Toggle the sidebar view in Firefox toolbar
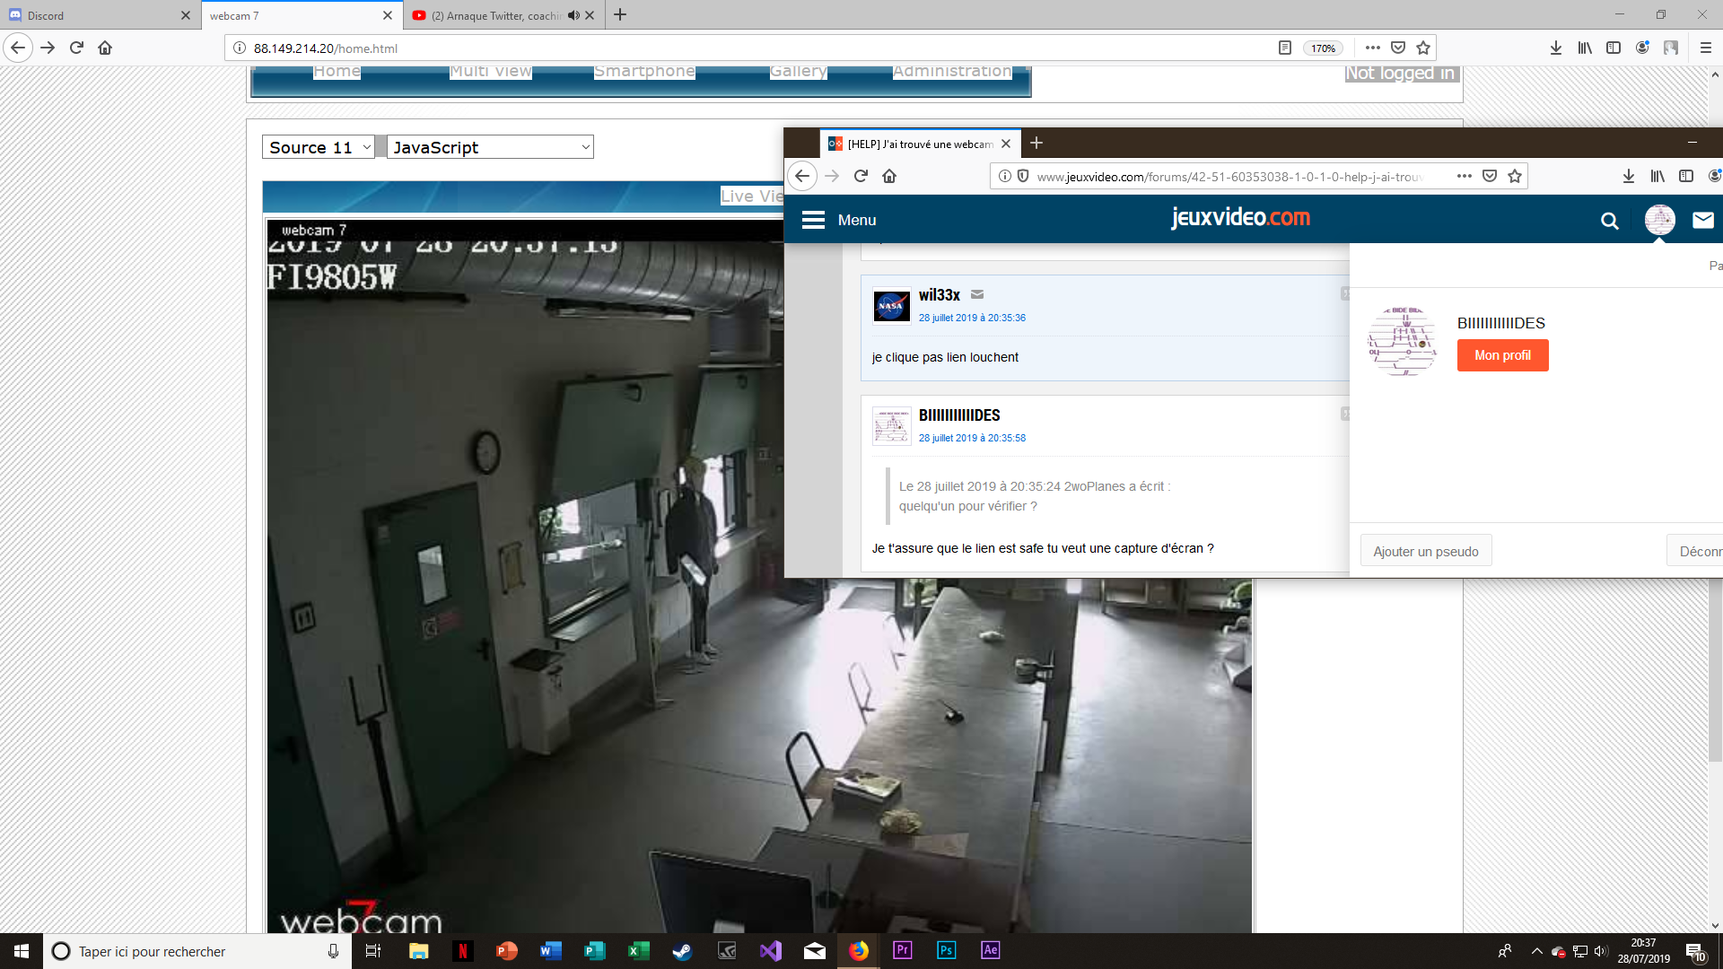Viewport: 1723px width, 969px height. (x=1613, y=48)
